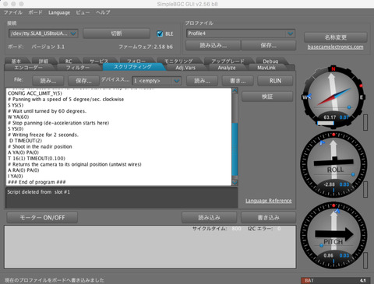Screen dimensions: 374x284
Task: Open the serial port dropdown
Action: point(44,33)
